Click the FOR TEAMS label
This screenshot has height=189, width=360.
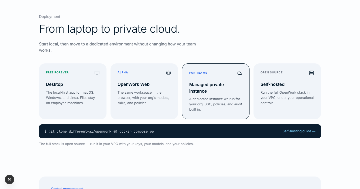tap(198, 73)
